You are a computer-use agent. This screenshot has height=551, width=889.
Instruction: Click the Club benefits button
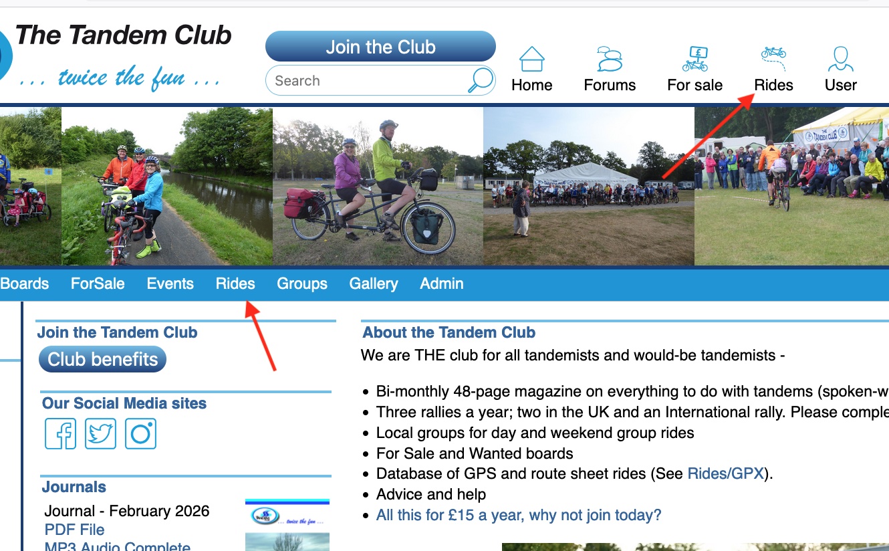coord(102,359)
